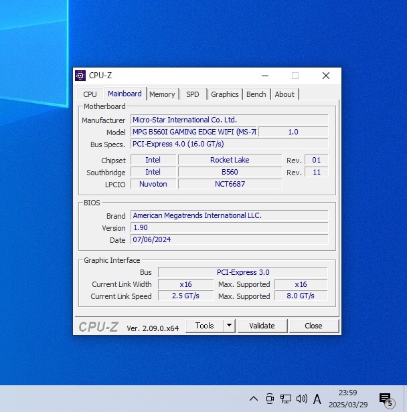This screenshot has height=412, width=407.
Task: Click the Southbridge Rev. value 11
Action: (316, 172)
